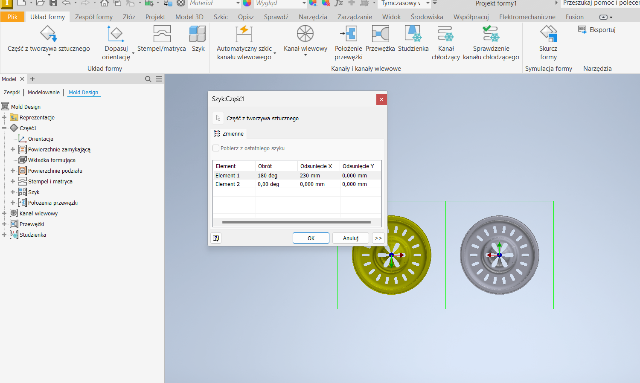The image size is (640, 383).
Task: Open the Położenie przewężki tool
Action: point(348,43)
